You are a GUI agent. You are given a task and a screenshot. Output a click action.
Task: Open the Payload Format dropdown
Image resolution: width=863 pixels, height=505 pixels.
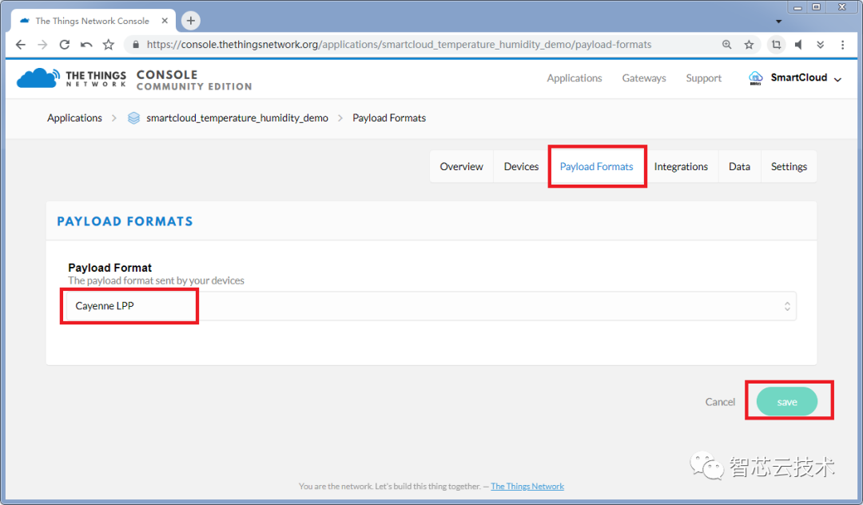(431, 306)
